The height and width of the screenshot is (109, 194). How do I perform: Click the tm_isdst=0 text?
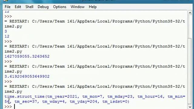click(115, 102)
